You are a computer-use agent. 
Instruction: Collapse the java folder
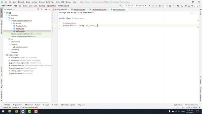point(7,18)
